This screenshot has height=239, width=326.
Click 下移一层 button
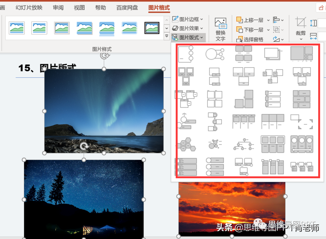tap(250, 30)
